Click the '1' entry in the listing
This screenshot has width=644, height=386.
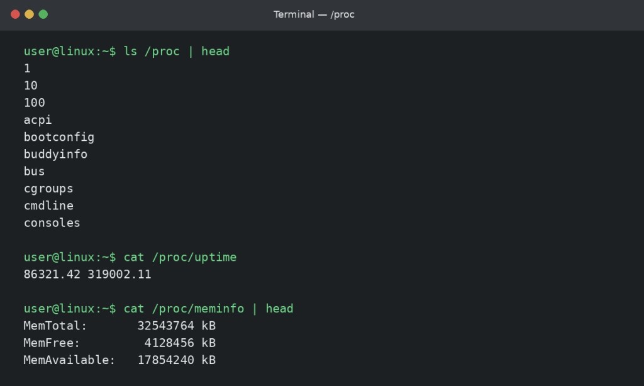click(x=27, y=68)
